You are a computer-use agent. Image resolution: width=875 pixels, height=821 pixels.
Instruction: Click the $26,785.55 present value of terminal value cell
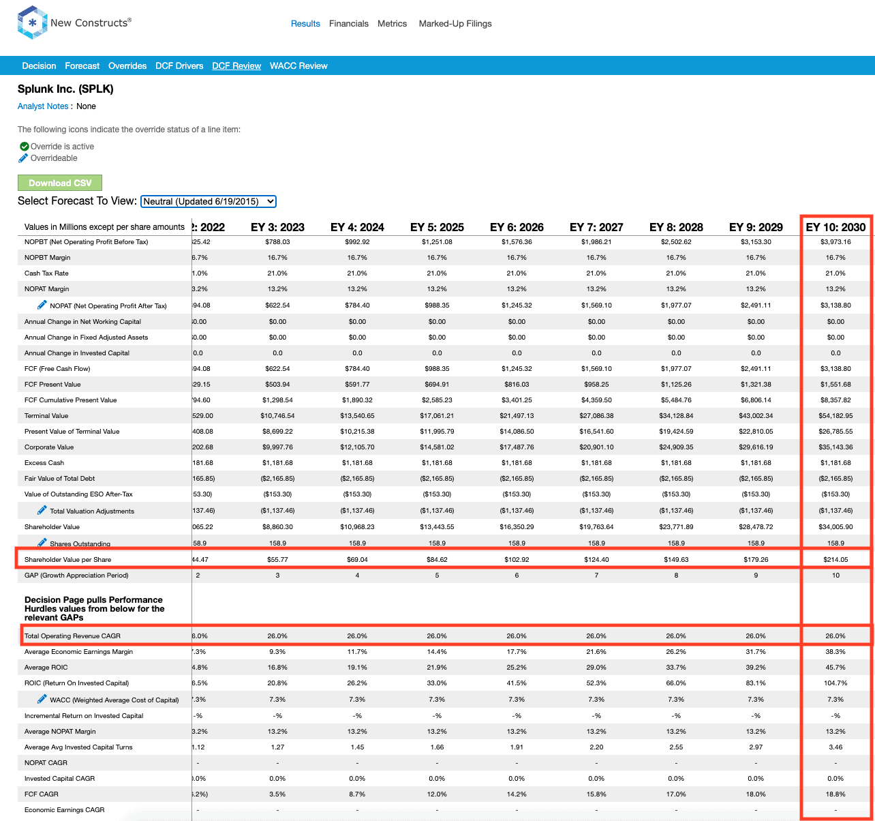tap(835, 432)
